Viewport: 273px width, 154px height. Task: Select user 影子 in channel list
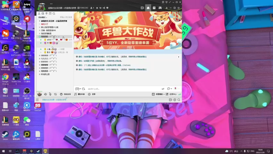(x=48, y=52)
